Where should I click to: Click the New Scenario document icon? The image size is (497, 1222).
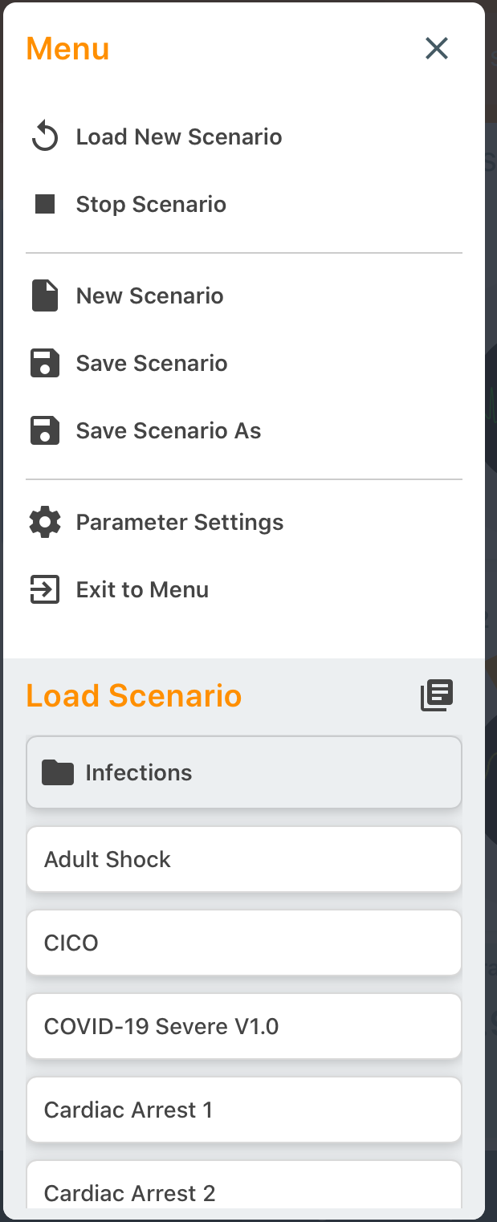[x=46, y=295]
